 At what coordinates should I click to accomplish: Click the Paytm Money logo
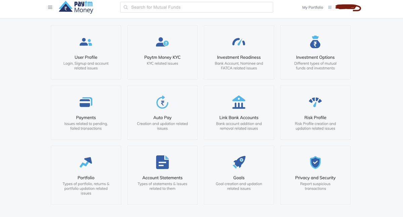(76, 7)
